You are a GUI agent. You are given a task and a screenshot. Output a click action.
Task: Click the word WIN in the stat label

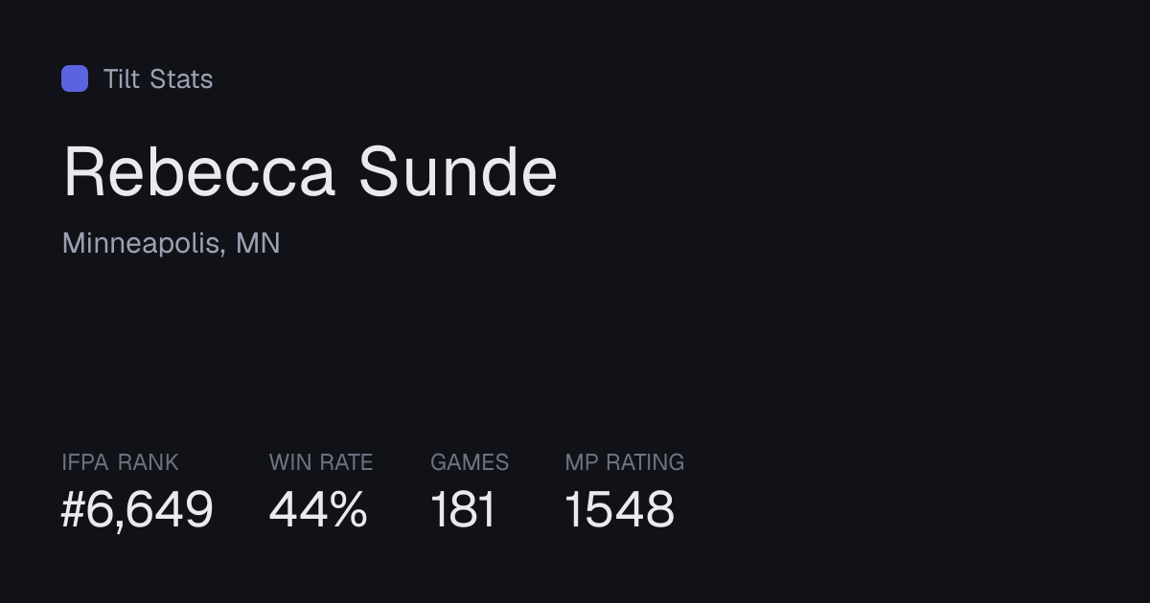[x=288, y=462]
